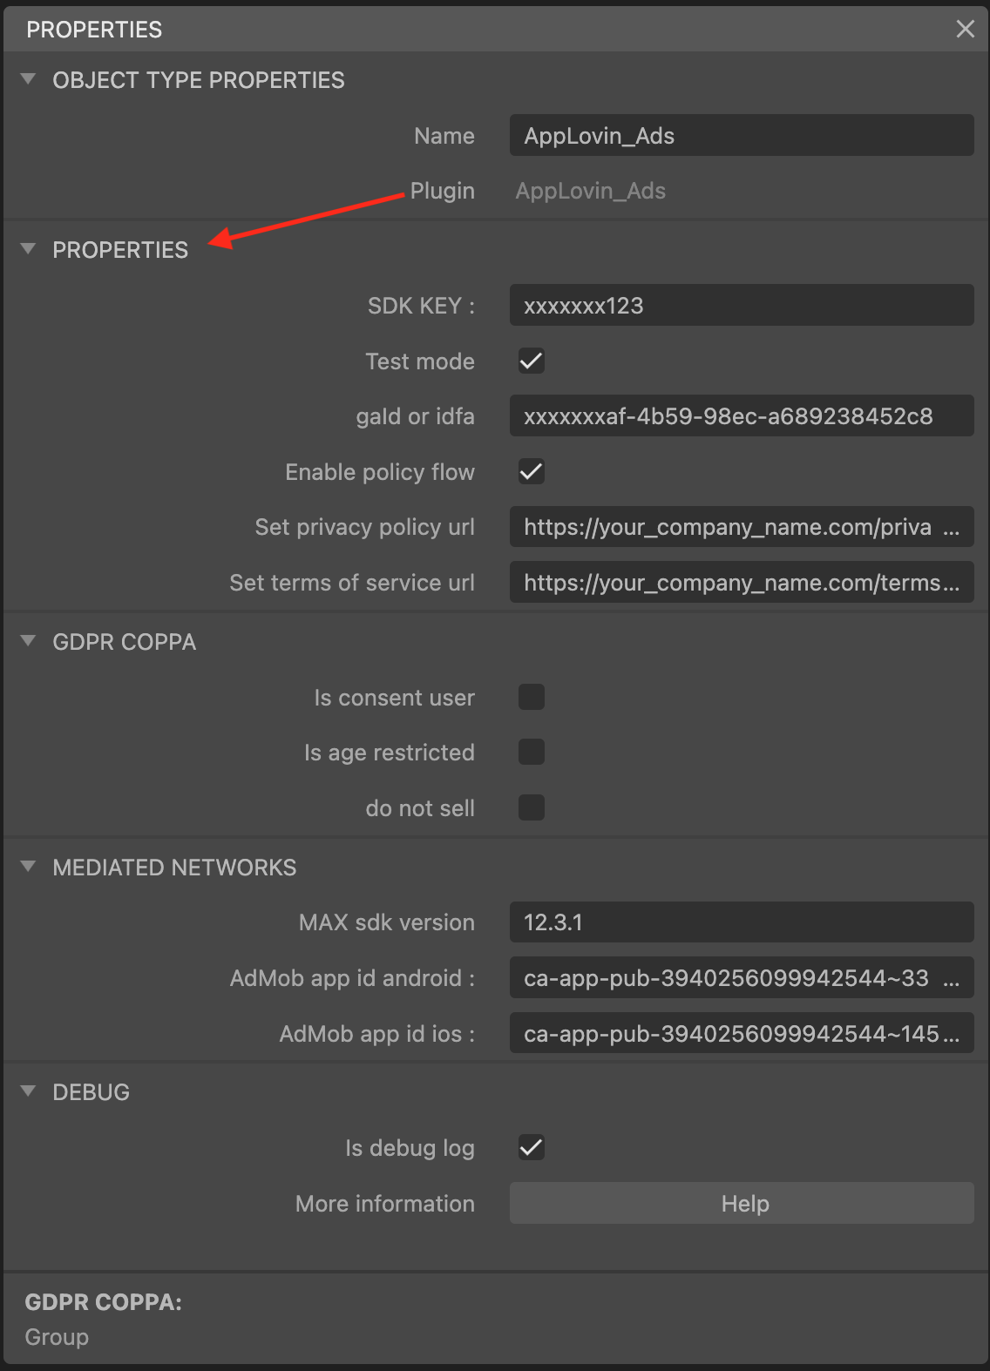
Task: Collapse the Debug section
Action: click(28, 1091)
